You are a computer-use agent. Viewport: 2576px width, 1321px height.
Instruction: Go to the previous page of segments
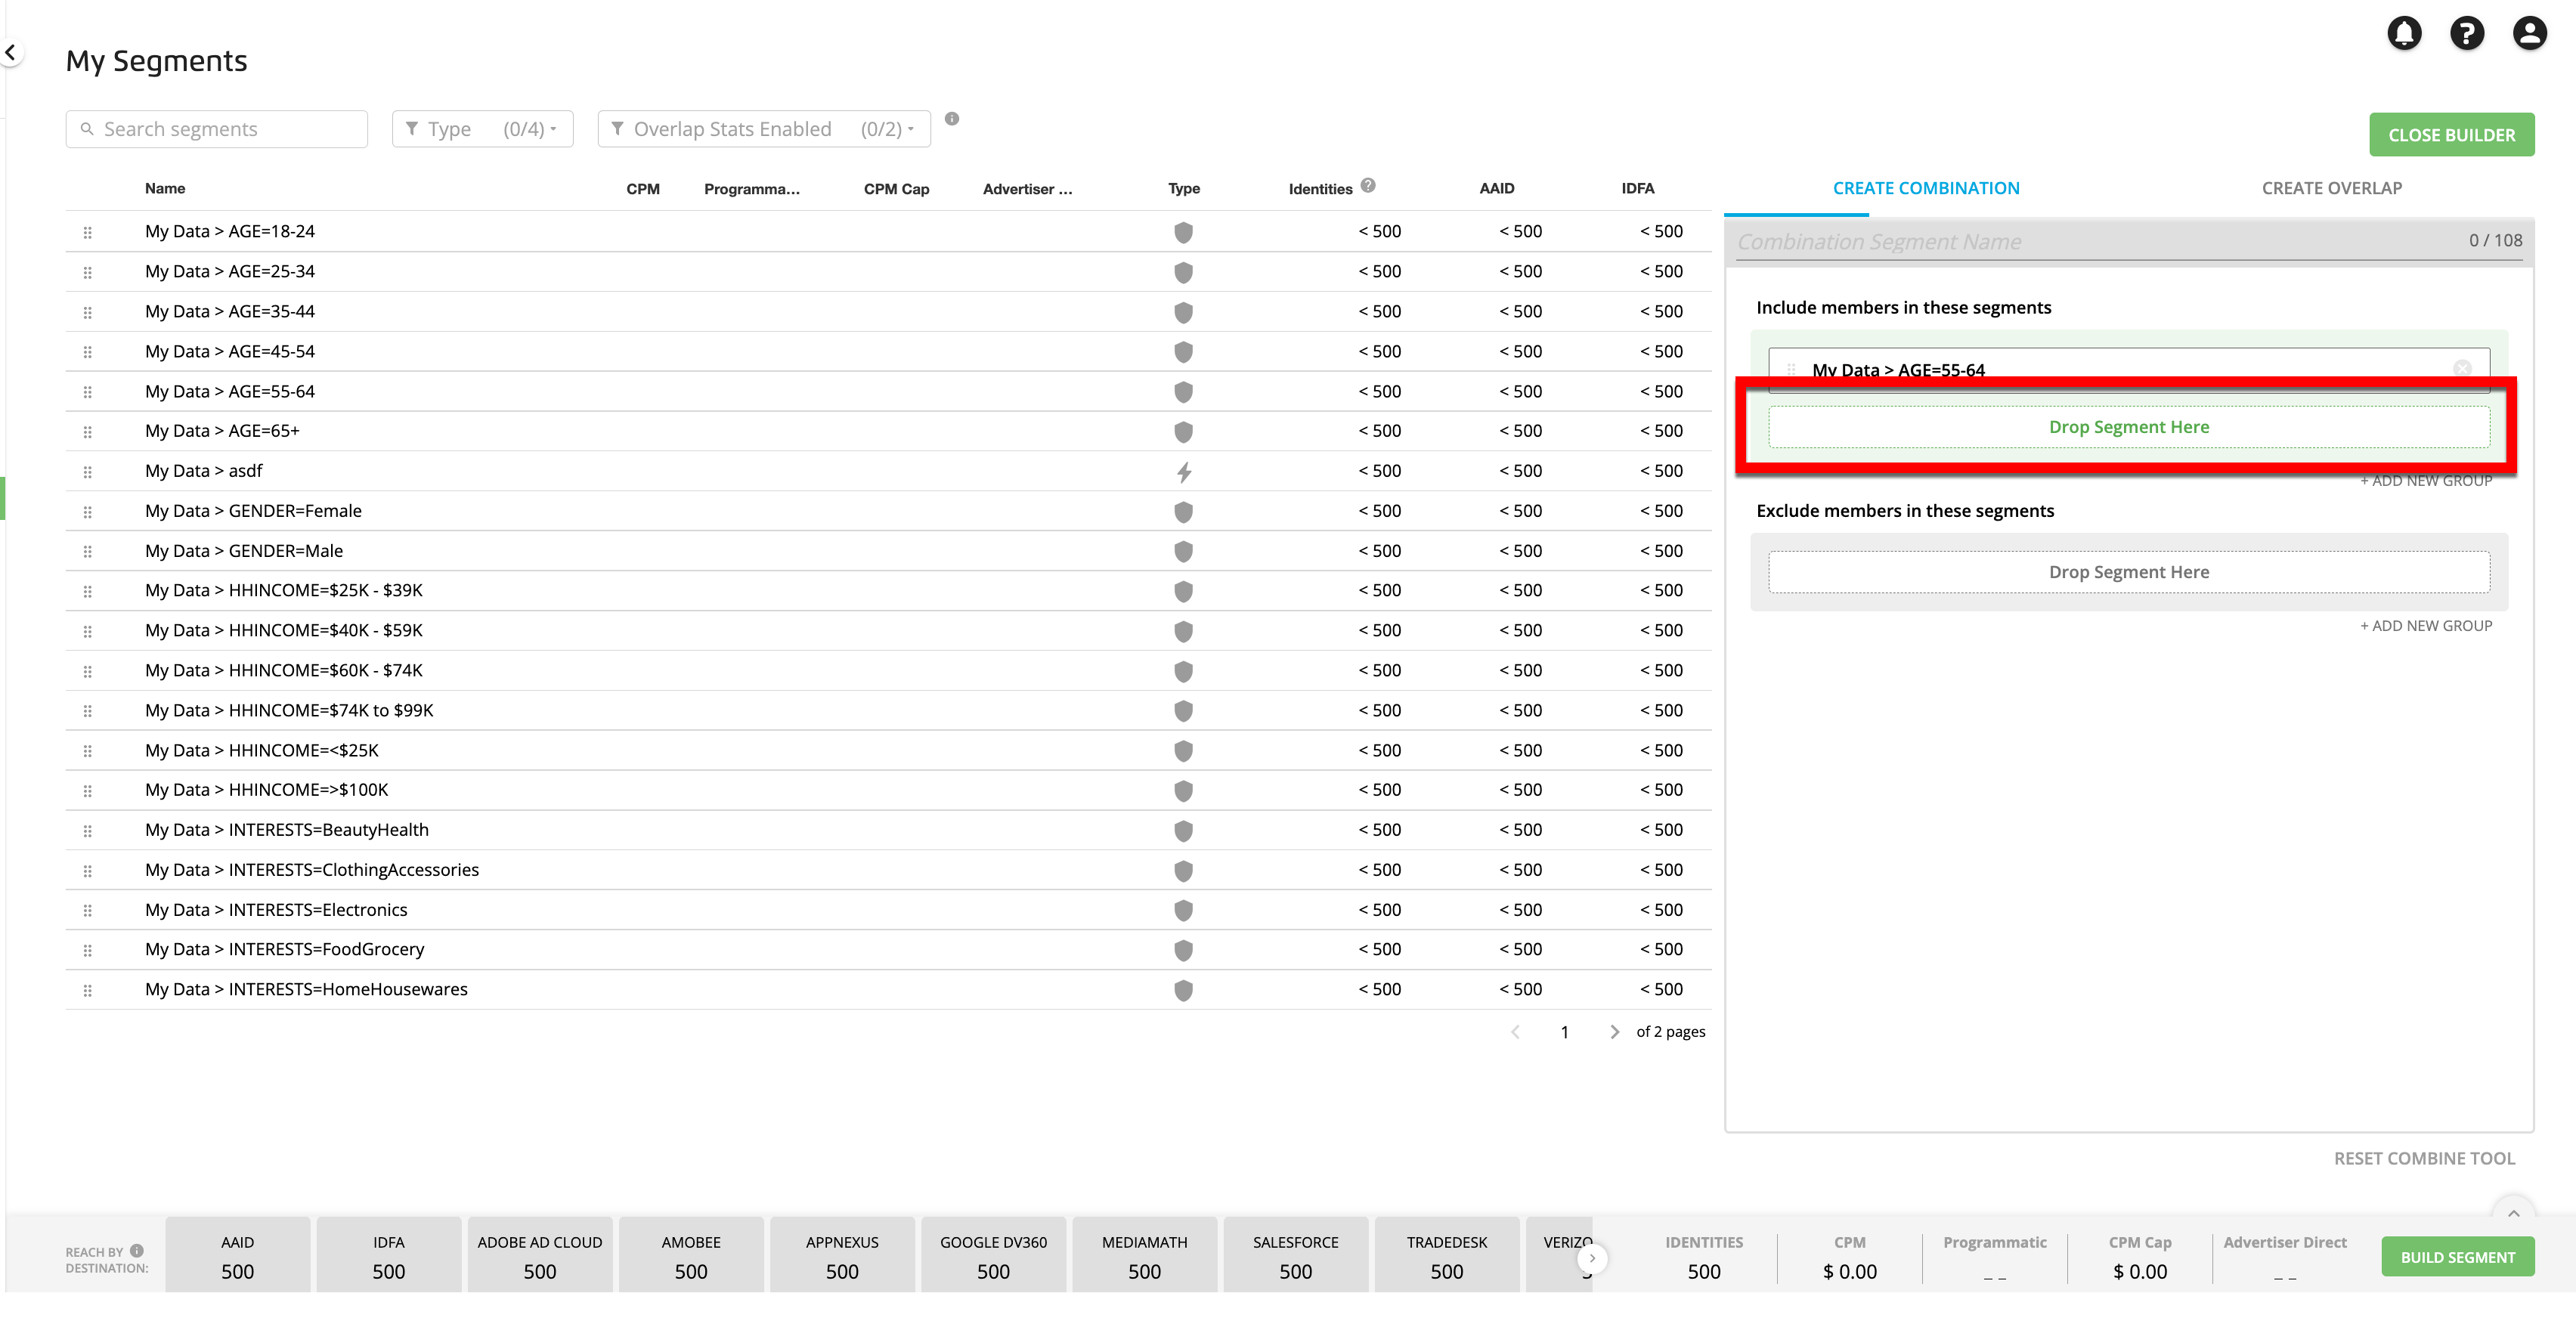click(x=1515, y=1031)
